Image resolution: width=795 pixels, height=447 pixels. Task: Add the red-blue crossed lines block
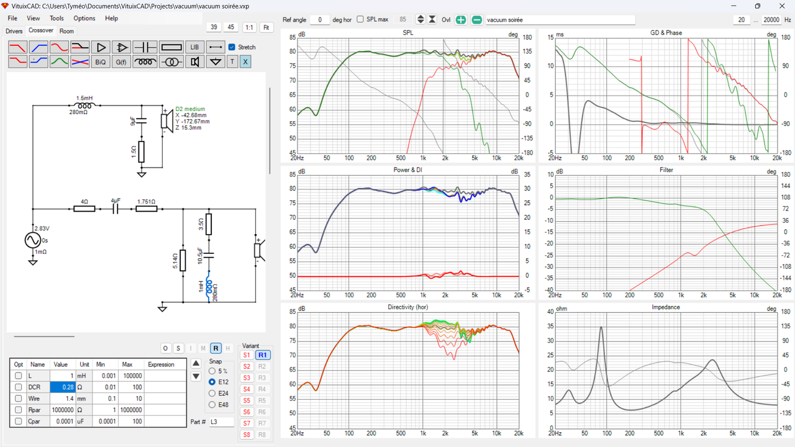(x=80, y=61)
